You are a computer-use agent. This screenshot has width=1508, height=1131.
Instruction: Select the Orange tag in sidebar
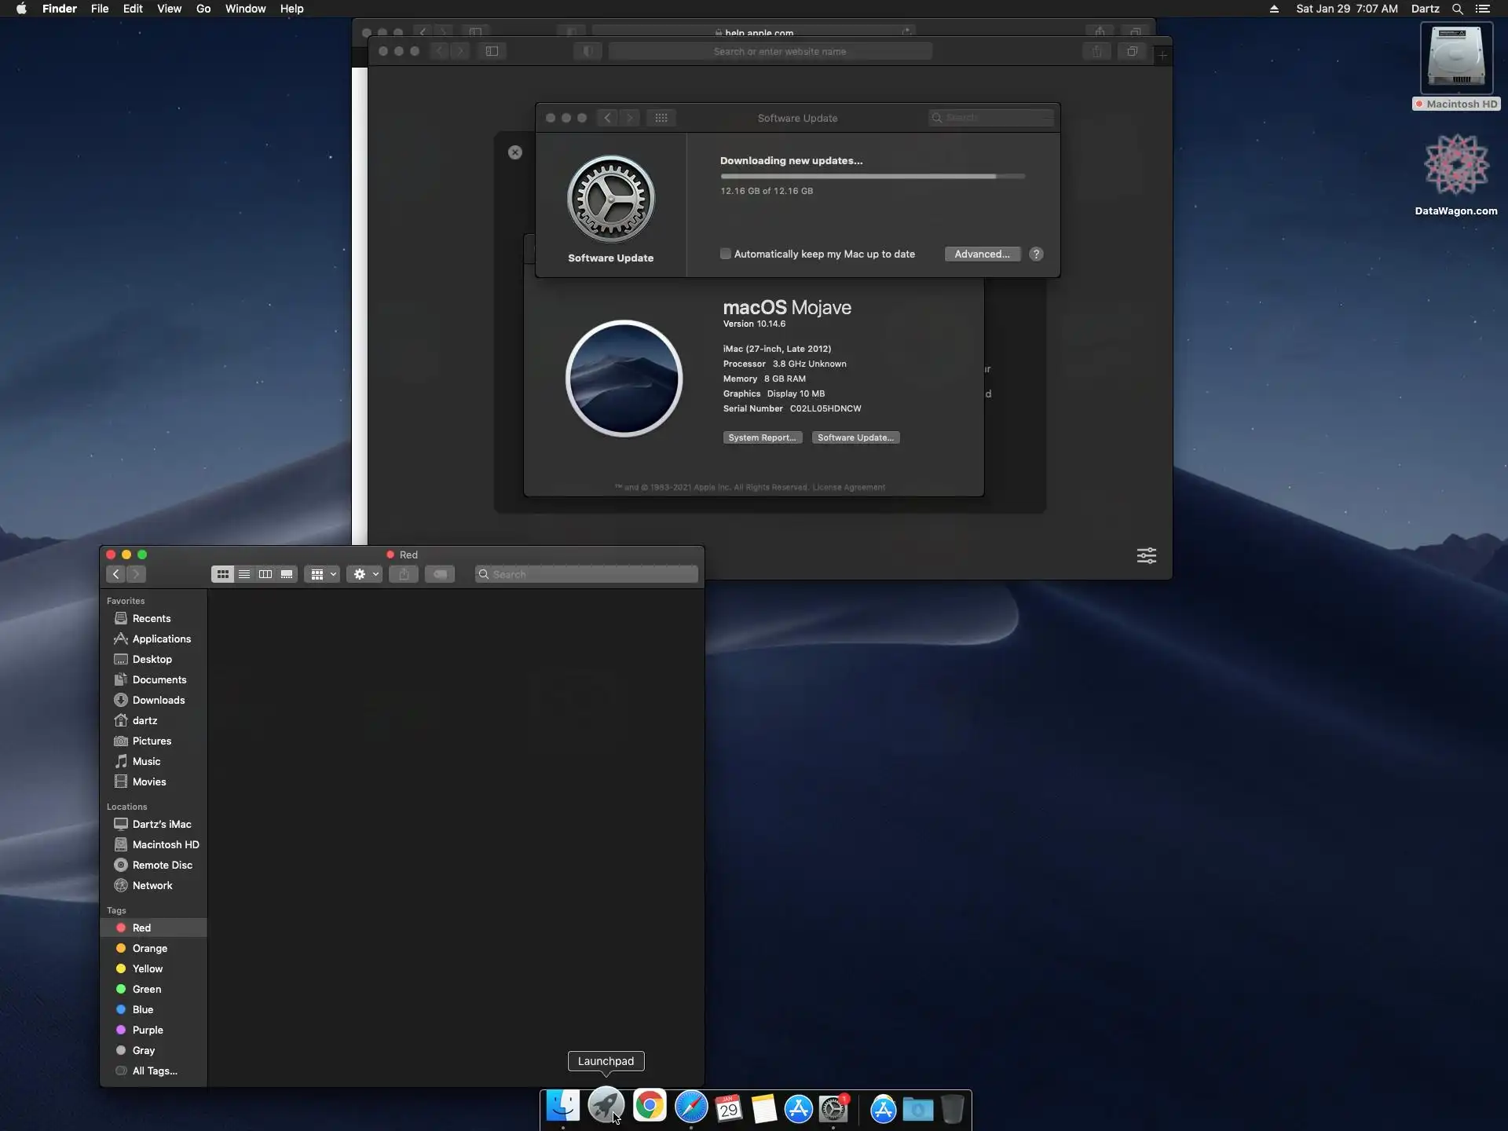tap(149, 948)
